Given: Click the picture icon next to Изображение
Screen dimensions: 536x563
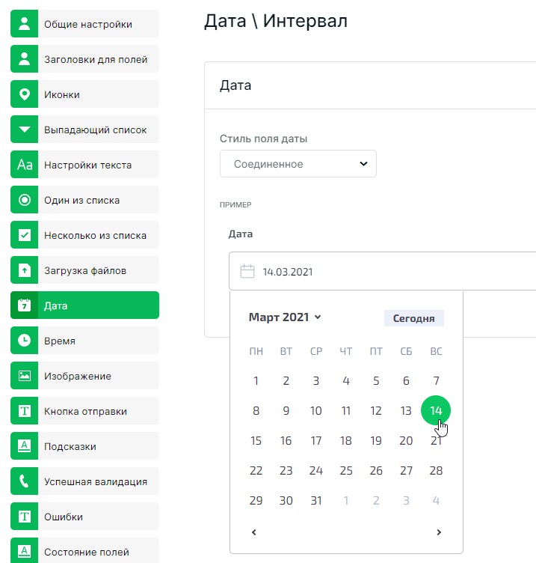Looking at the screenshot, I should (x=24, y=376).
